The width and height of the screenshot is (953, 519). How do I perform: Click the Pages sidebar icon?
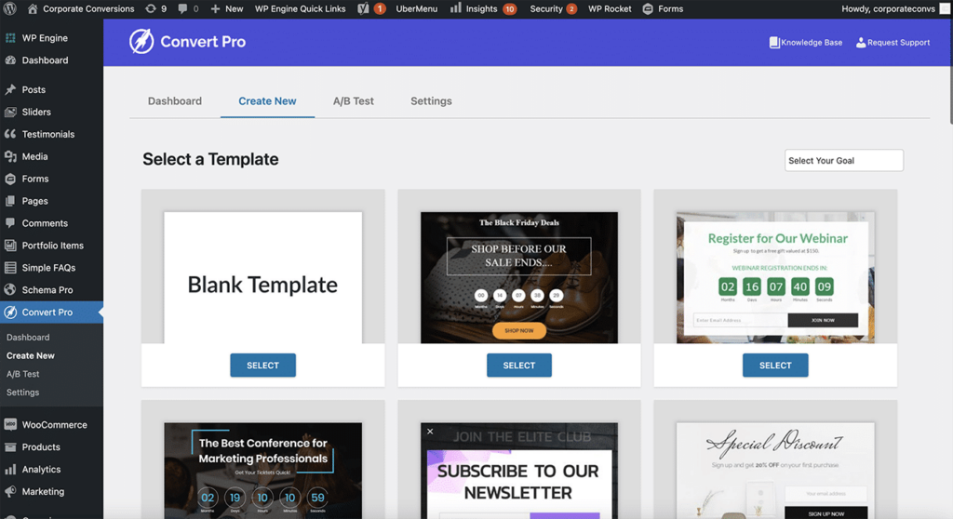click(x=10, y=201)
